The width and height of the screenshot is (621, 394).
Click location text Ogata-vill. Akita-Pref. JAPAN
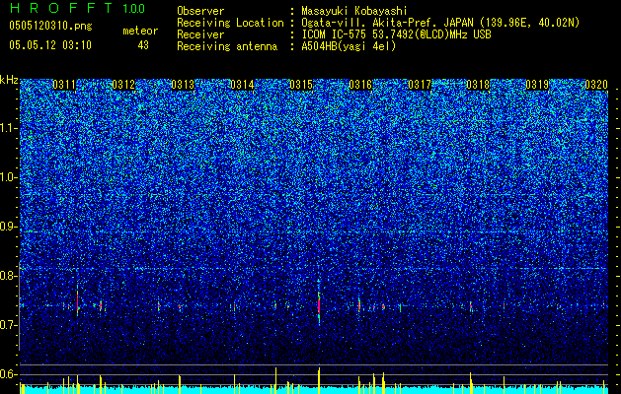(x=387, y=23)
